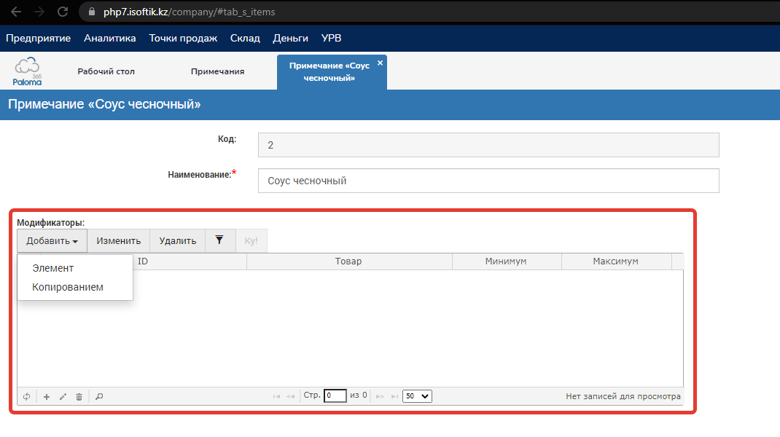The width and height of the screenshot is (780, 437).
Task: Open the rows-per-page dropdown showing 50
Action: click(417, 396)
